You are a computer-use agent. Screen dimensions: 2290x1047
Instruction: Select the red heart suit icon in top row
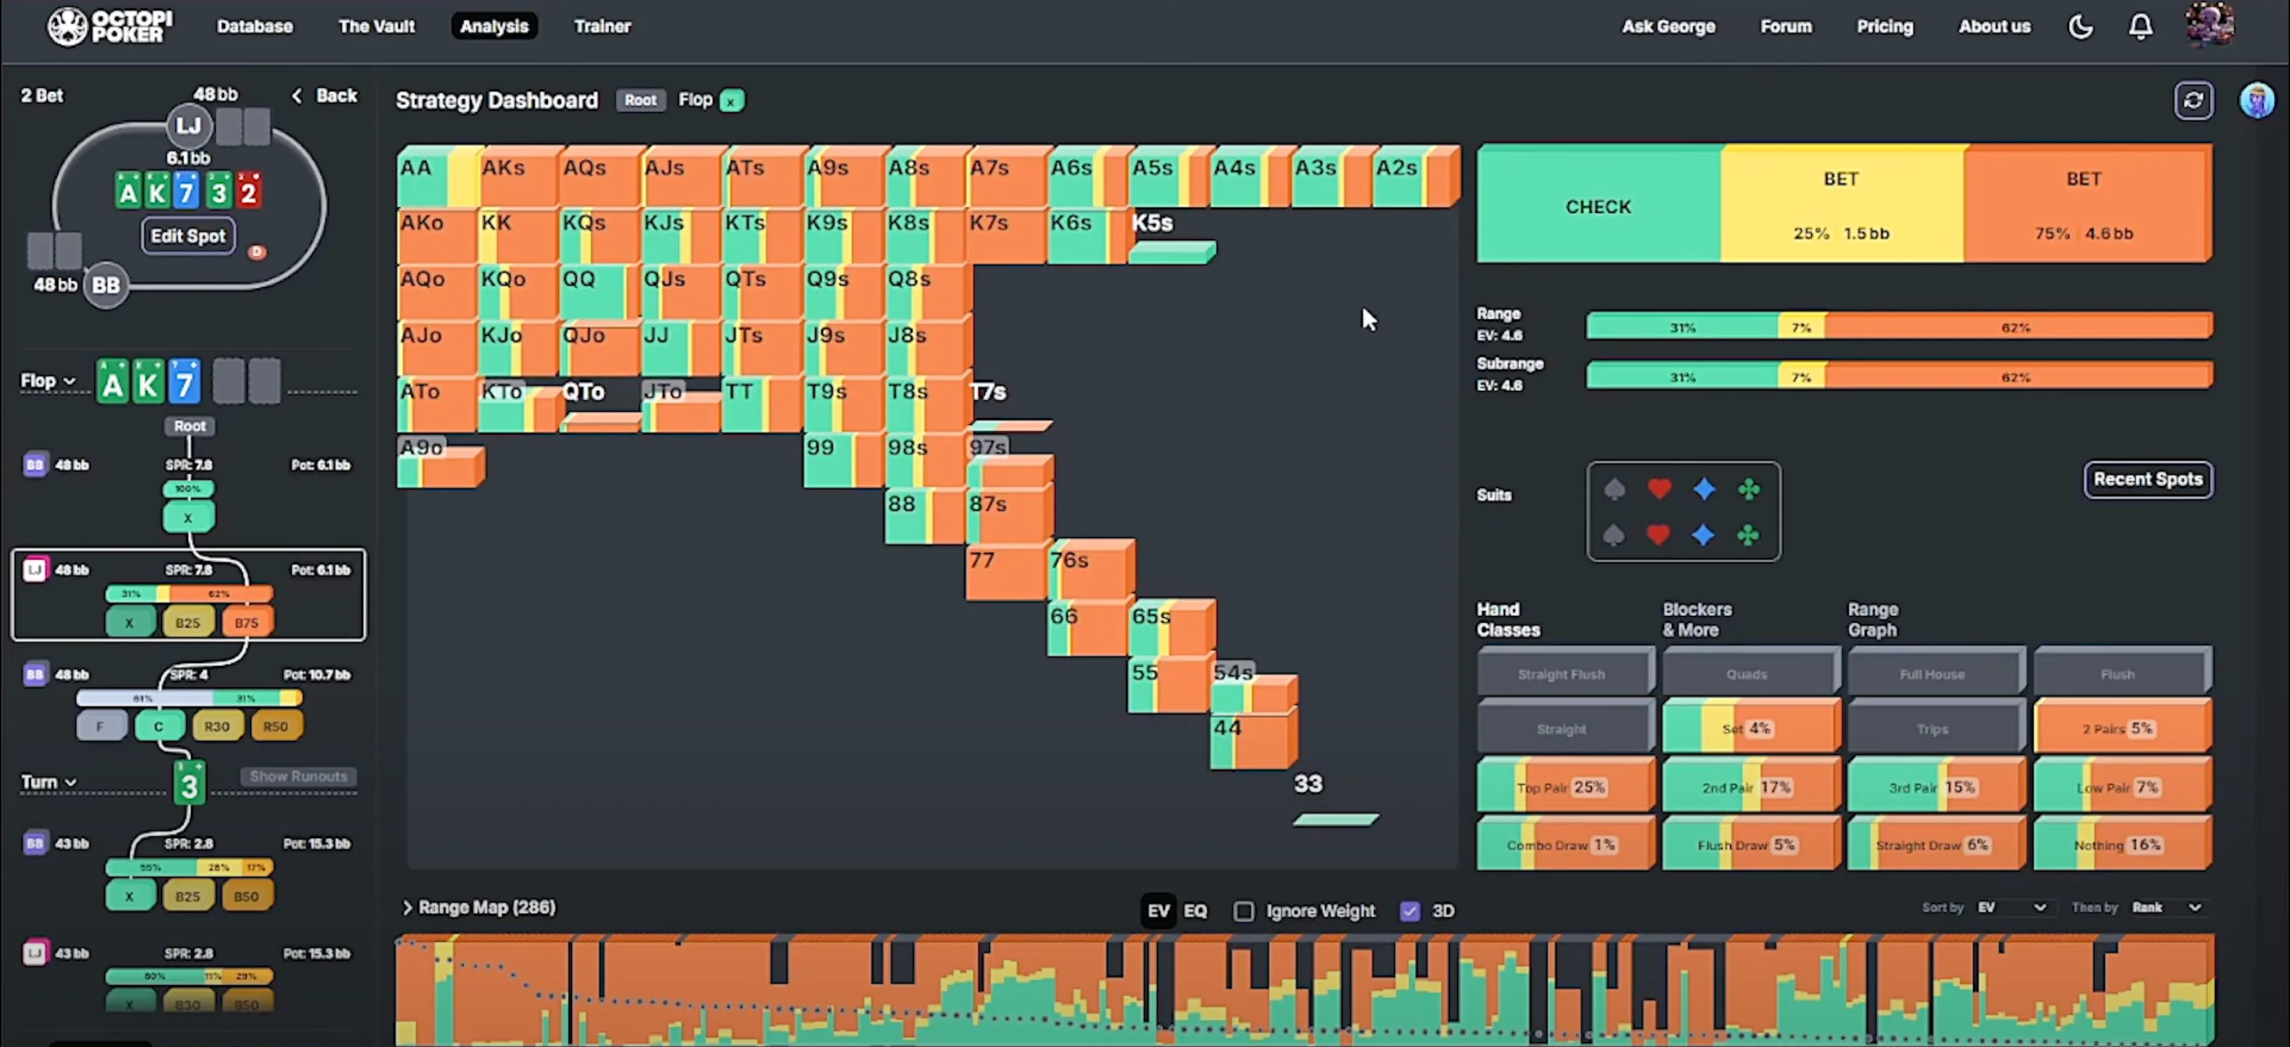pos(1659,489)
